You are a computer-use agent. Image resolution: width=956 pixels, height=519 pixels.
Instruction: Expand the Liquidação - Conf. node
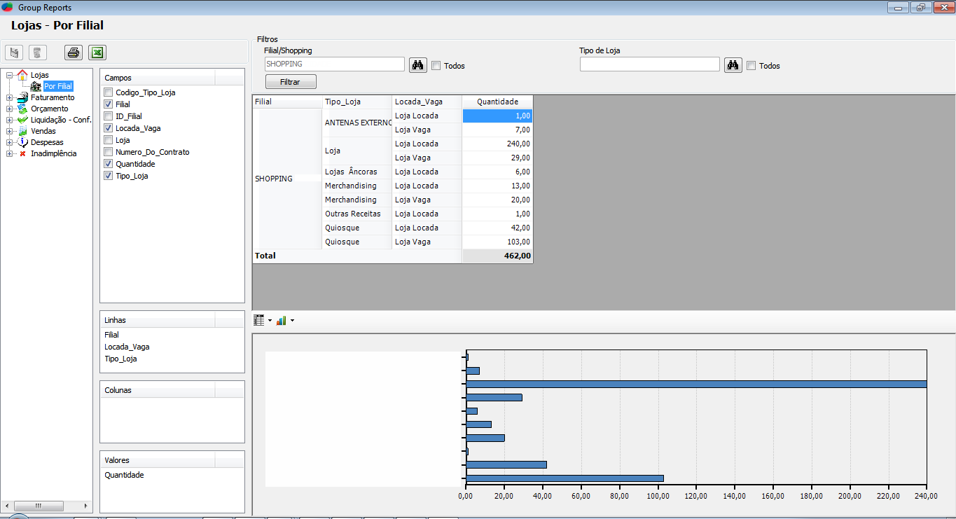(9, 120)
